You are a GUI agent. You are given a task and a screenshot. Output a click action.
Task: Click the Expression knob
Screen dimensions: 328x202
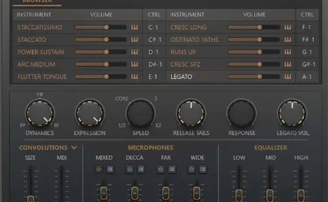[x=90, y=113]
